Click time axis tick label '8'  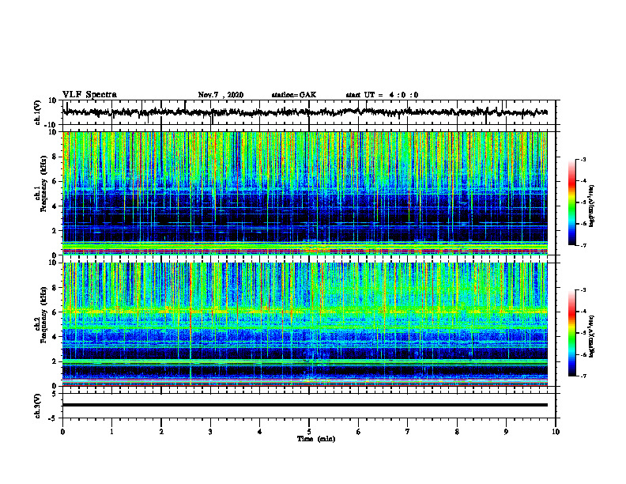tap(457, 432)
